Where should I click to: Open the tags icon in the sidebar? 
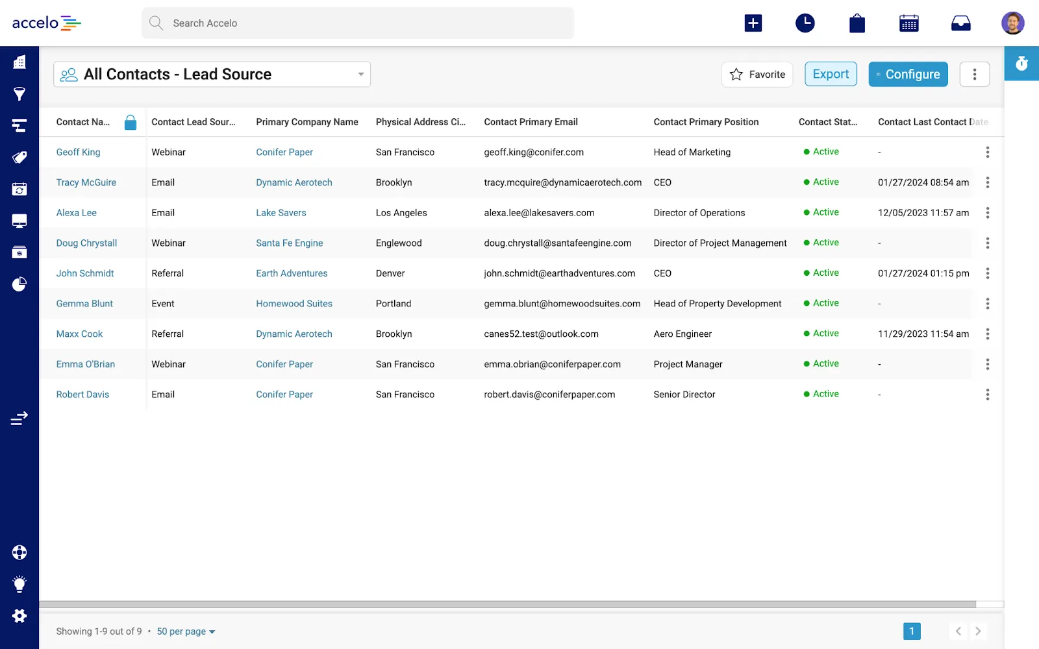tap(19, 157)
